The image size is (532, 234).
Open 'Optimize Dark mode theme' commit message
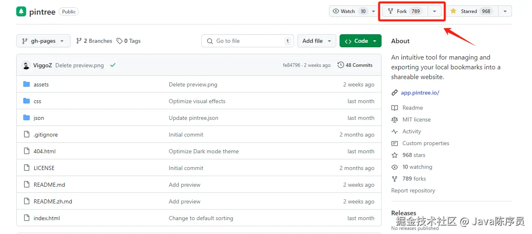click(x=204, y=151)
